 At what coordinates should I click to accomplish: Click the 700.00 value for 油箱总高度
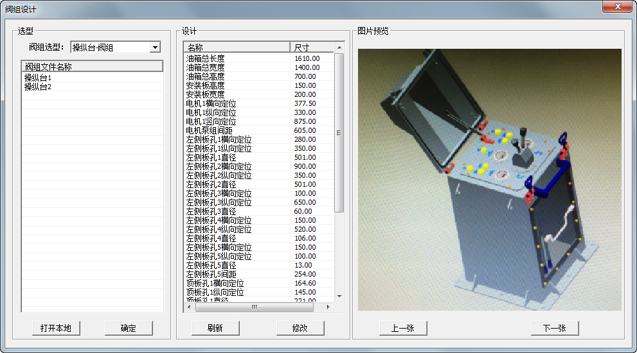pyautogui.click(x=305, y=76)
